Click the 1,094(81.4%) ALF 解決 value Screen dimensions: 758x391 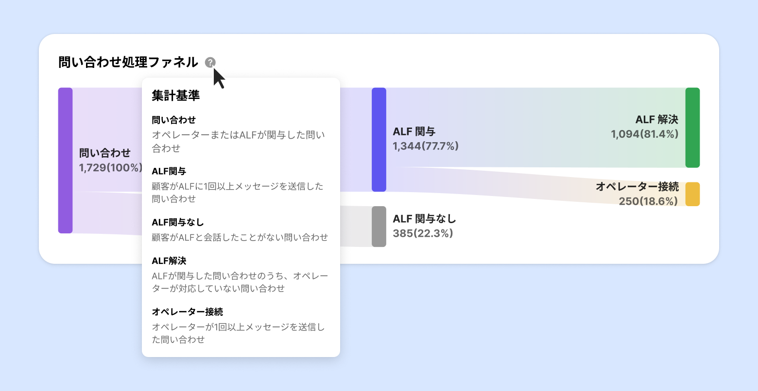pos(644,134)
